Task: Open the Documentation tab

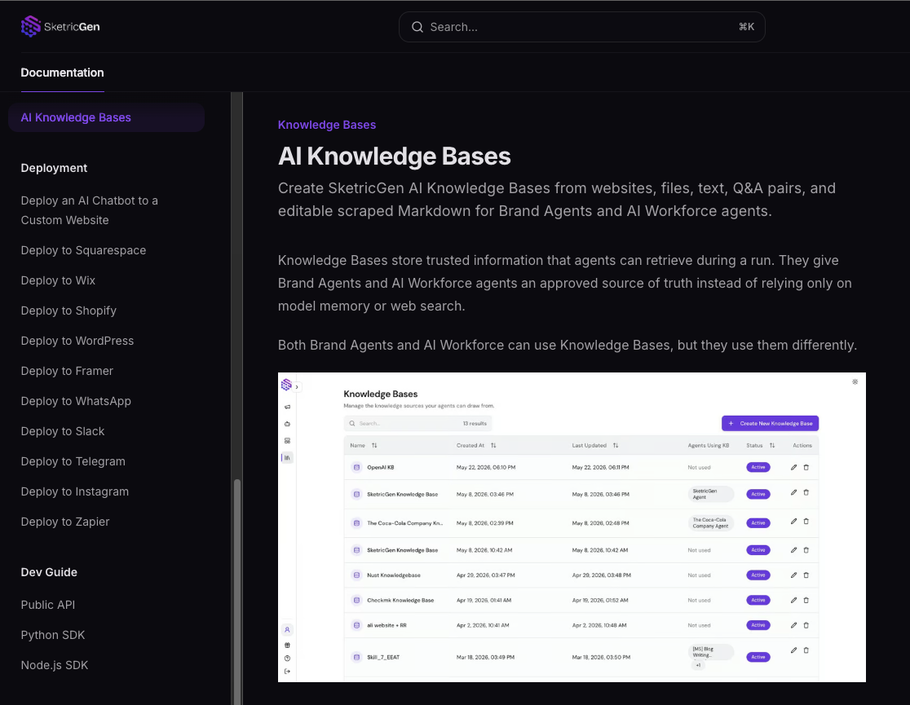Action: click(x=62, y=73)
